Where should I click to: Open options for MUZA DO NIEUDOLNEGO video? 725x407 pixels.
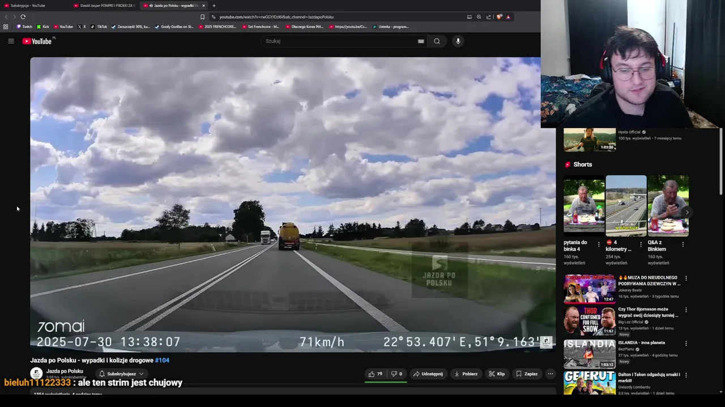coord(686,278)
